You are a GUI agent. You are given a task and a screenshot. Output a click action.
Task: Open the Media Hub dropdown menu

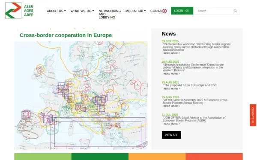coord(135,11)
